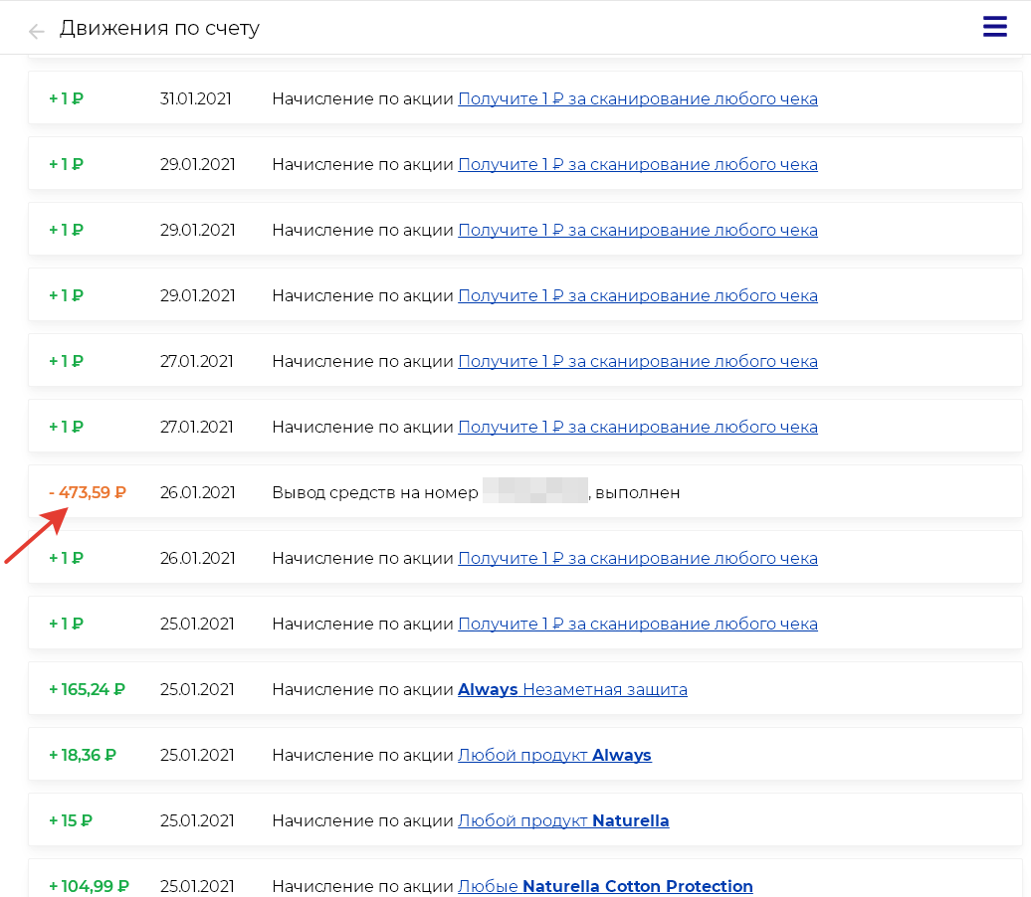Image resolution: width=1031 pixels, height=897 pixels.
Task: Open Always Незаметная защита promo link
Action: point(572,689)
